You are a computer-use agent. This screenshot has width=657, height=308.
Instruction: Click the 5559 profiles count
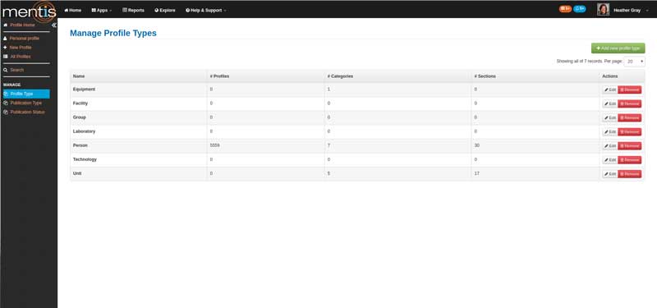click(214, 145)
